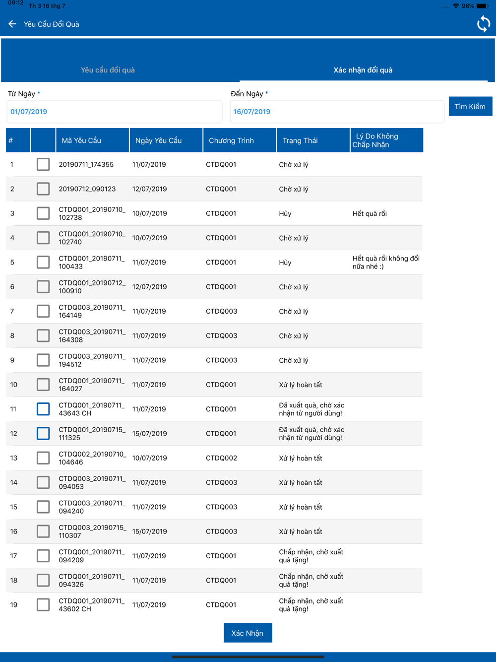496x662 pixels.
Task: Click date 15/07/2019 in row 12
Action: (x=149, y=433)
